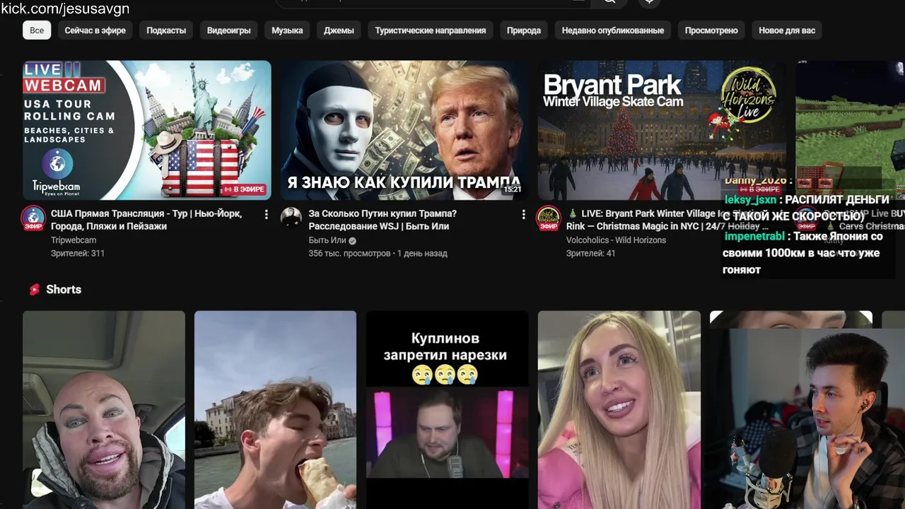
Task: Select the "Видеоигры" filter chip
Action: click(228, 30)
